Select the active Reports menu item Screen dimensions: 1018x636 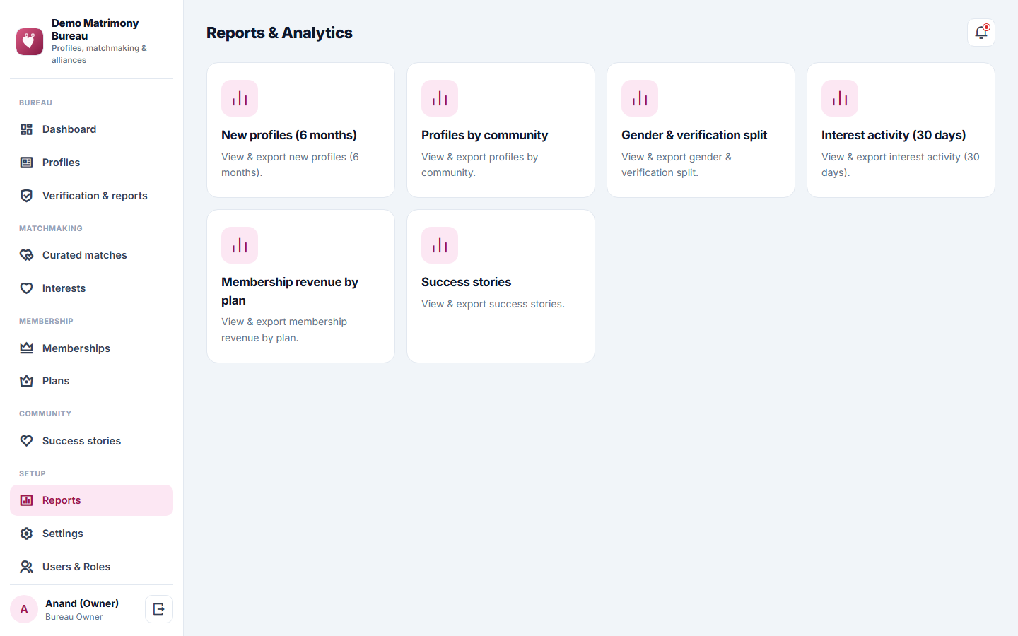pyautogui.click(x=91, y=500)
